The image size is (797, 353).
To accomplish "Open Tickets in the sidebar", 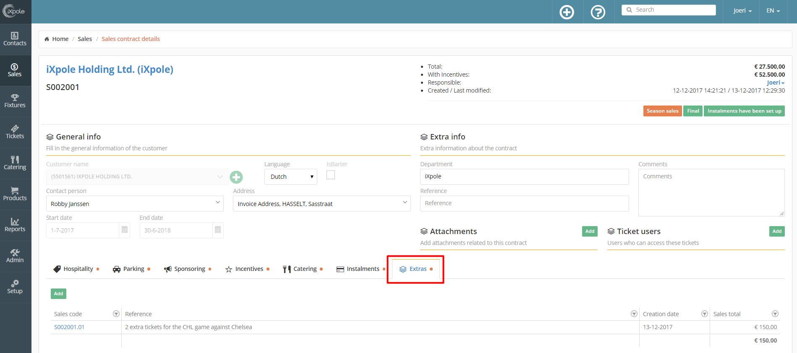I will click(15, 132).
